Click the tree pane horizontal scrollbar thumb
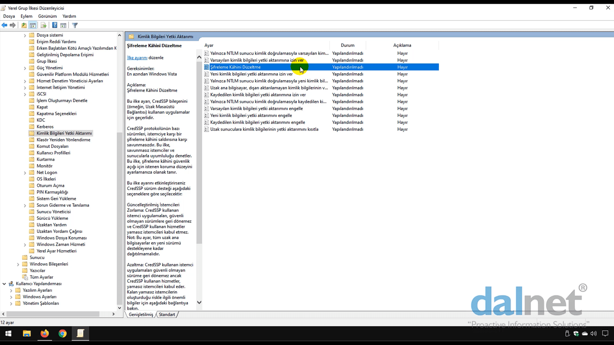The width and height of the screenshot is (614, 345). click(x=53, y=314)
